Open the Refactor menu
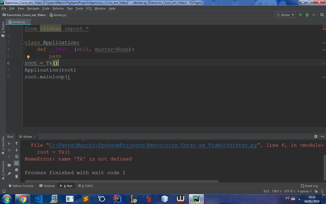 point(58,8)
